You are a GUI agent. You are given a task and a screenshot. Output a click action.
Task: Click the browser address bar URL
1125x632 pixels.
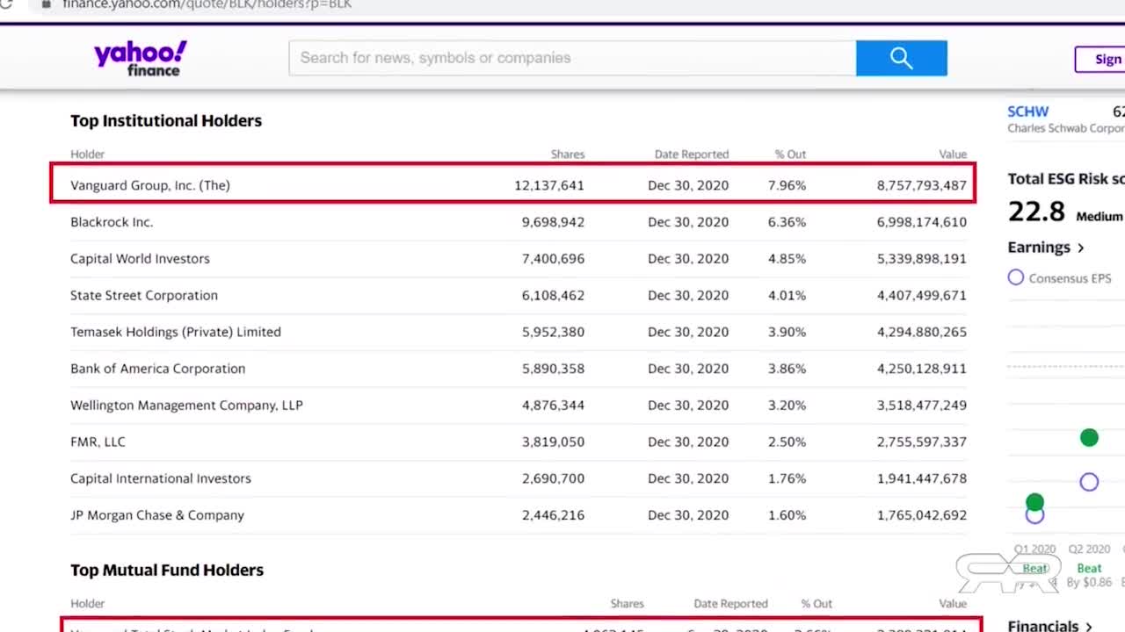coord(207,4)
